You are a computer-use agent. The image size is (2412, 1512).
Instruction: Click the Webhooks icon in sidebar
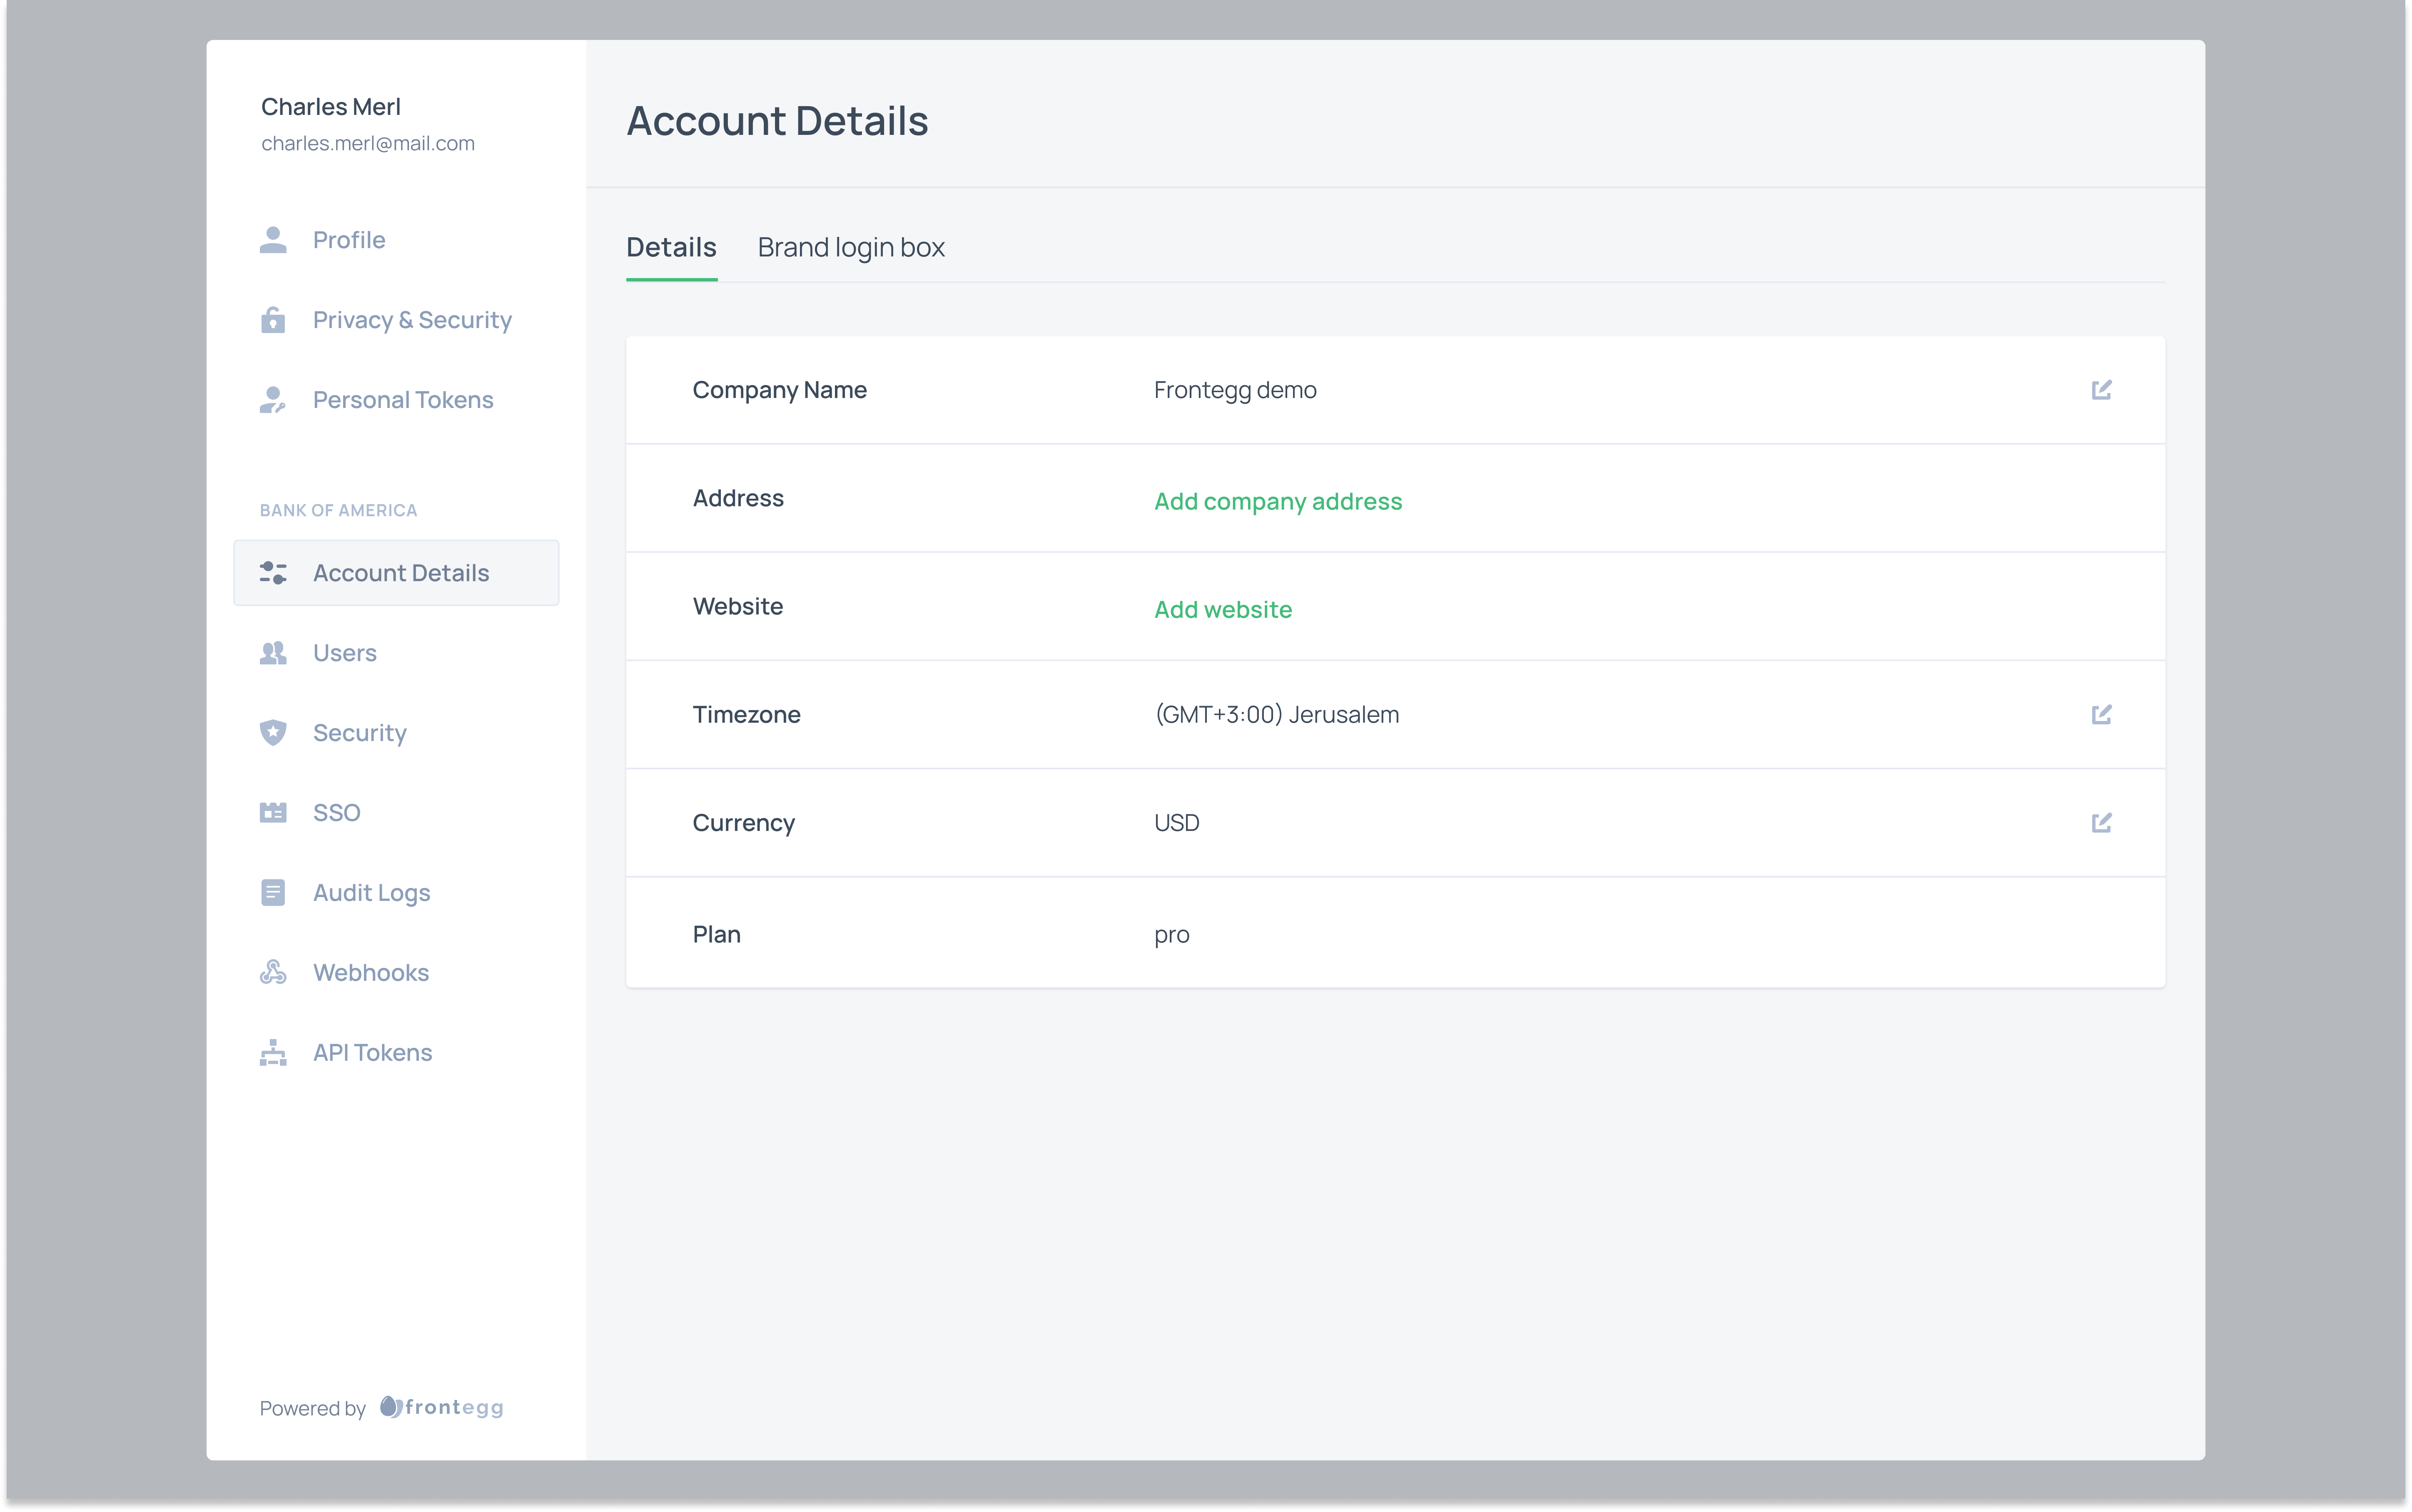[x=273, y=972]
